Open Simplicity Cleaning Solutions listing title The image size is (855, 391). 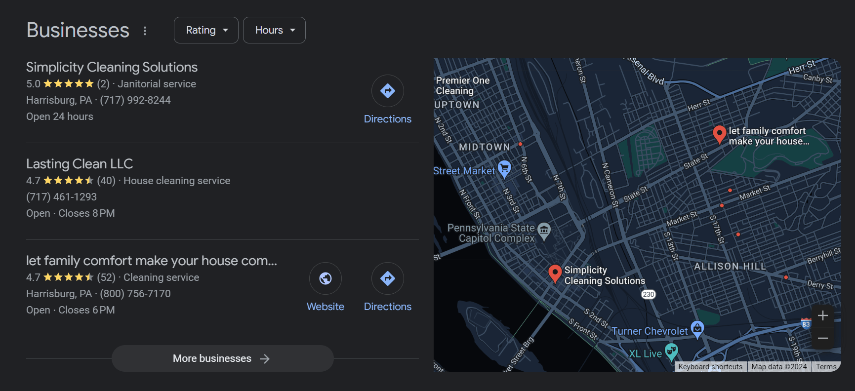click(112, 67)
